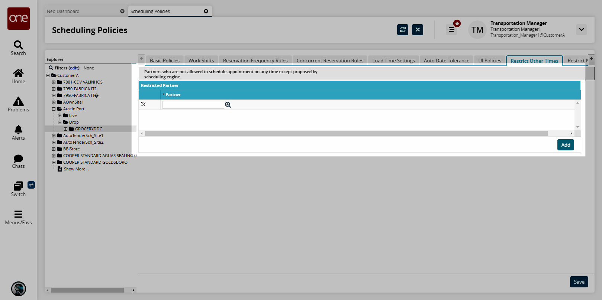Select the 7950-FABRICA IT? tree item
The width and height of the screenshot is (602, 300).
[x=80, y=89]
